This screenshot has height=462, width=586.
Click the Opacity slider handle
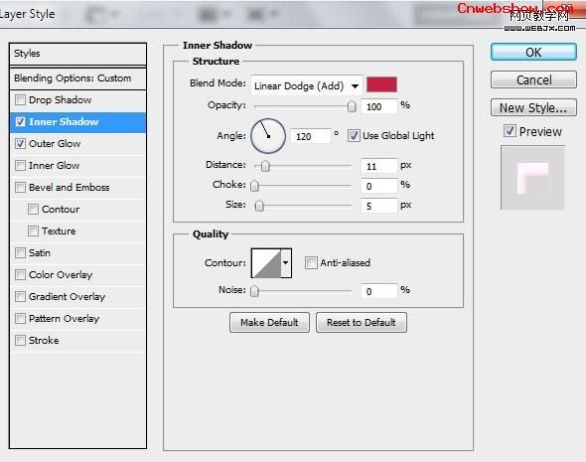pyautogui.click(x=352, y=106)
